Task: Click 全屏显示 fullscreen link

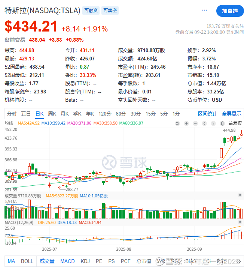Action: pyautogui.click(x=231, y=114)
